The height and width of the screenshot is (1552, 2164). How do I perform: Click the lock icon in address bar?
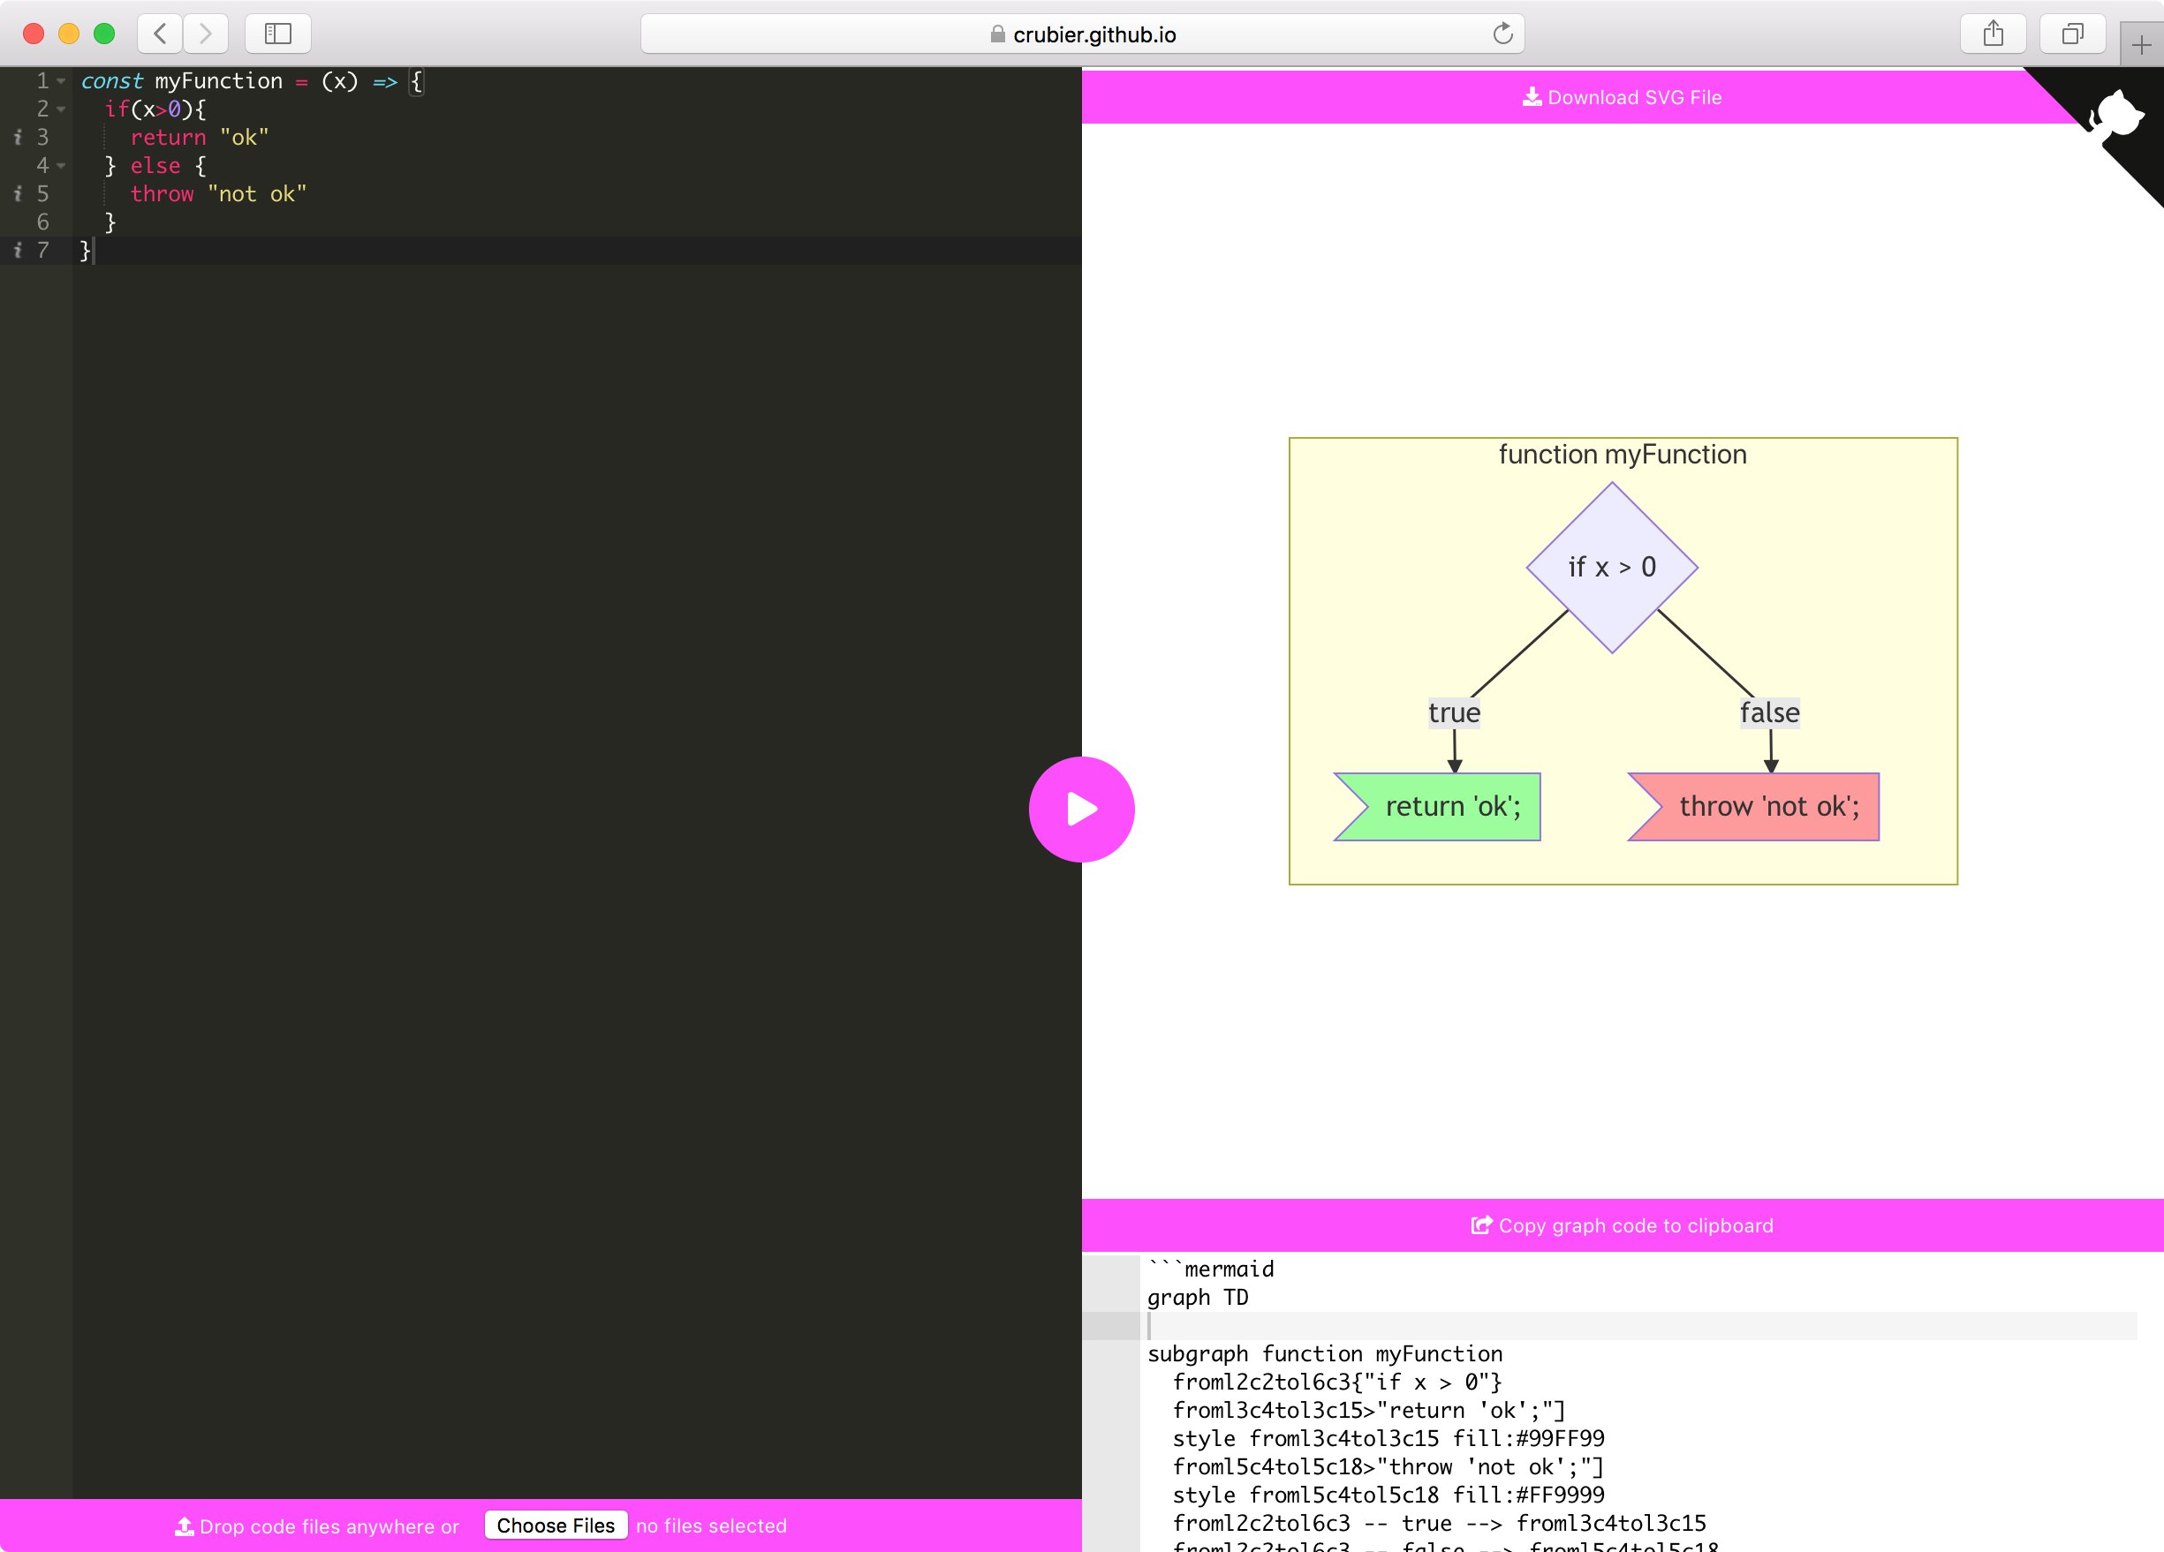coord(997,34)
